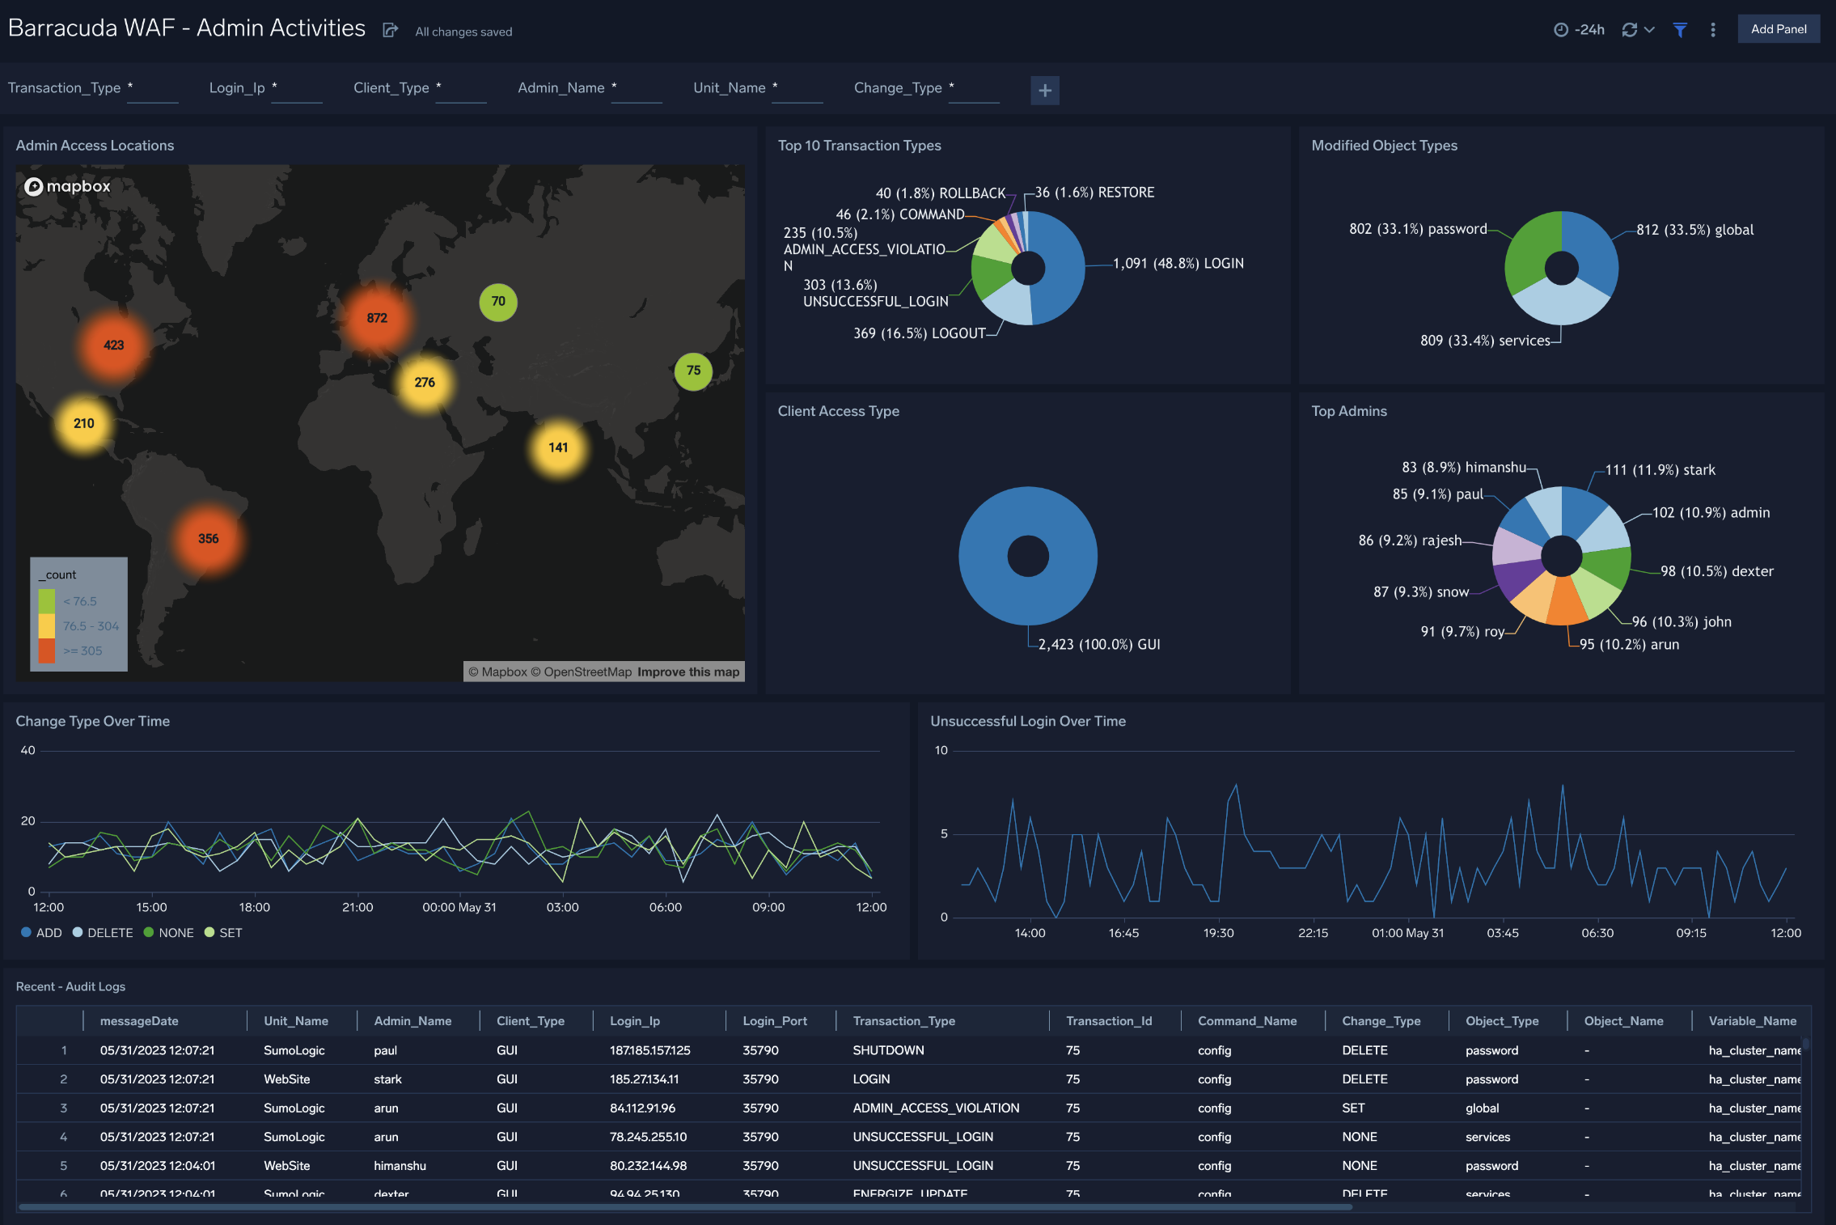Viewport: 1836px width, 1225px height.
Task: Click the Add Panel button
Action: (x=1779, y=28)
